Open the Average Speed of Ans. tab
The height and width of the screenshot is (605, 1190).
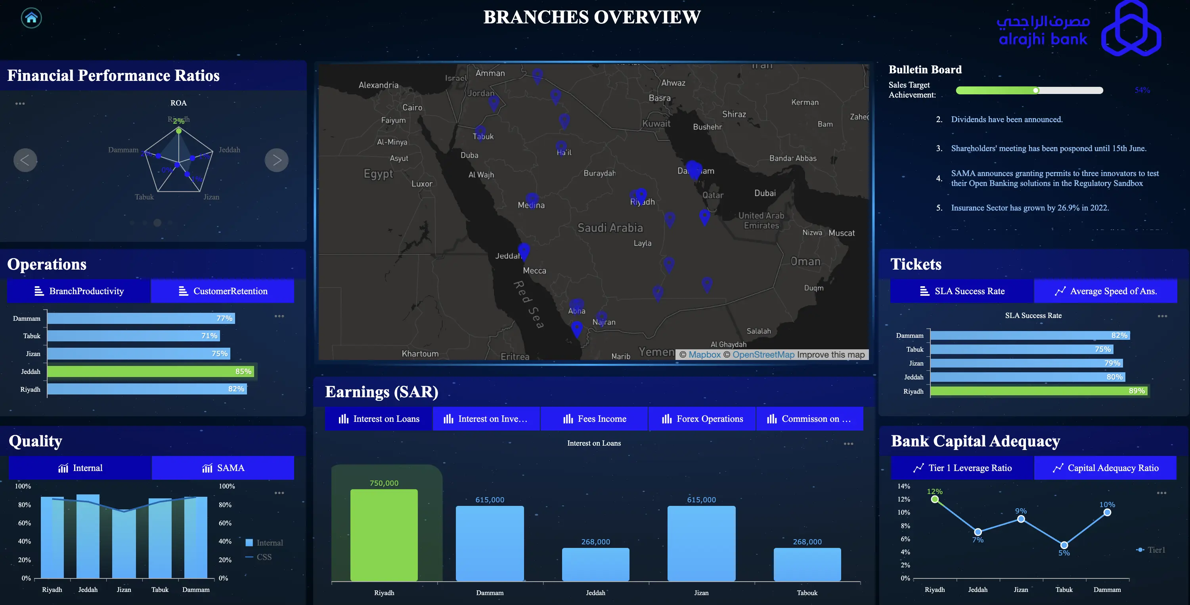coord(1105,291)
